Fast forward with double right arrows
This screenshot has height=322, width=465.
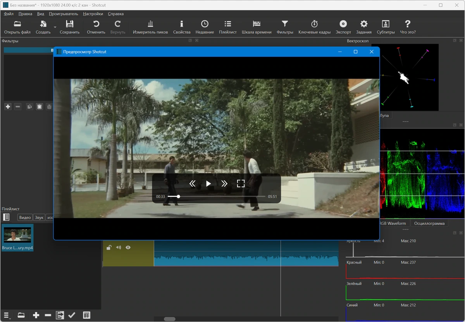[224, 183]
